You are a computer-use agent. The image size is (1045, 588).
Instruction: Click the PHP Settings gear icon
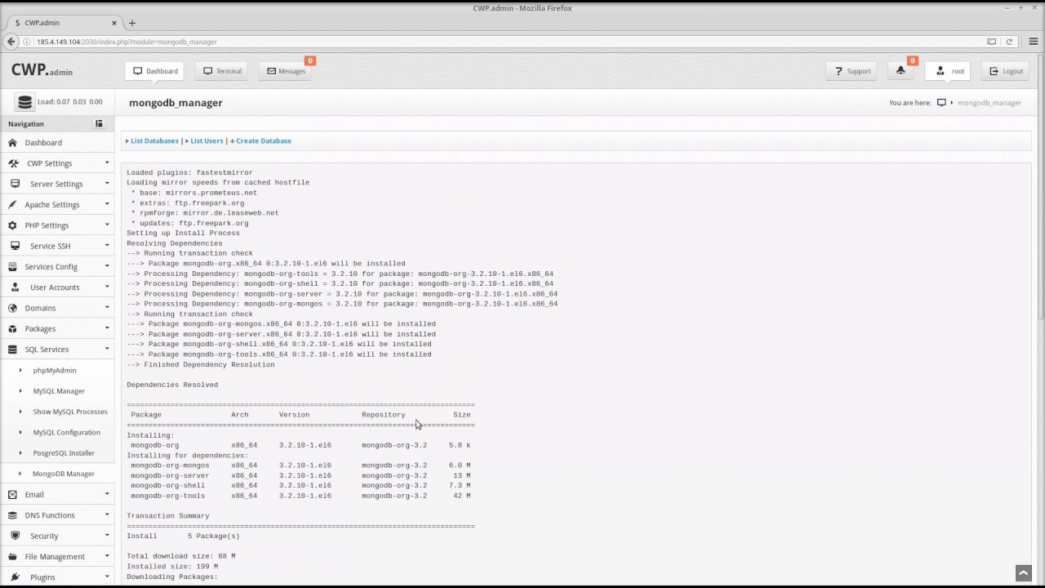coord(12,225)
